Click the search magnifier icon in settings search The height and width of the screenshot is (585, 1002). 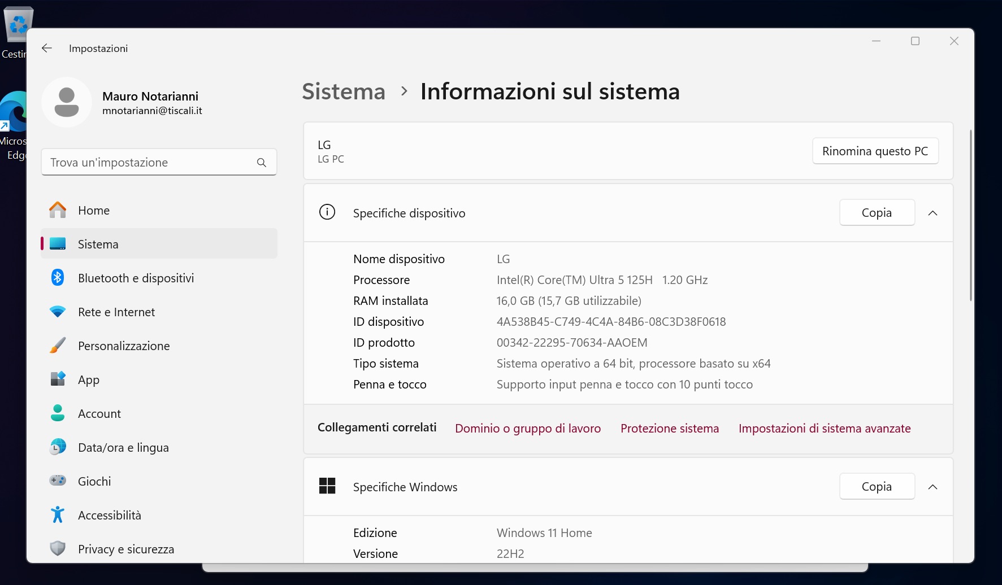(x=262, y=163)
